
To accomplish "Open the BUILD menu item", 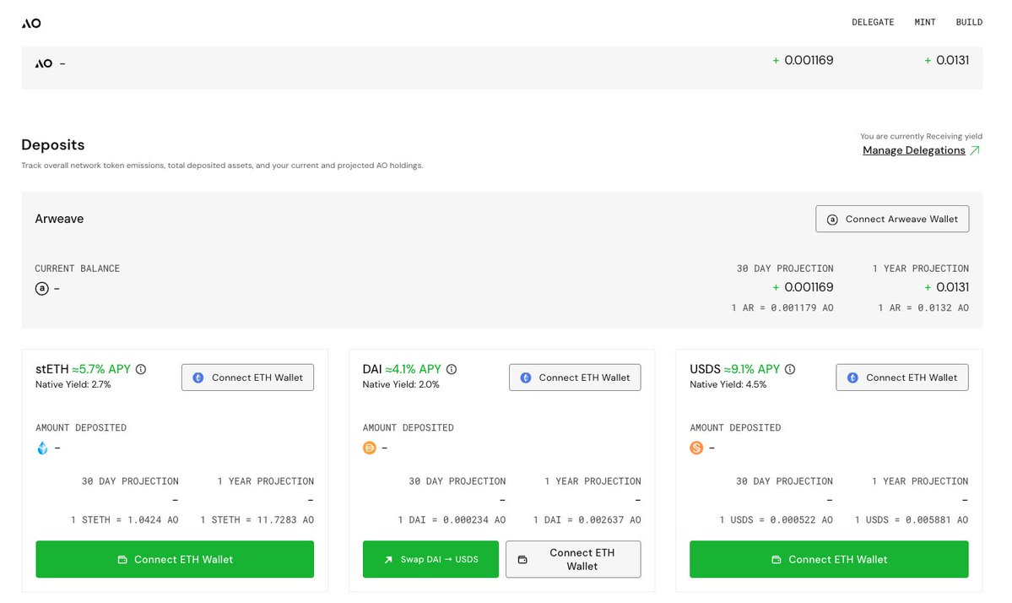I will pos(969,22).
